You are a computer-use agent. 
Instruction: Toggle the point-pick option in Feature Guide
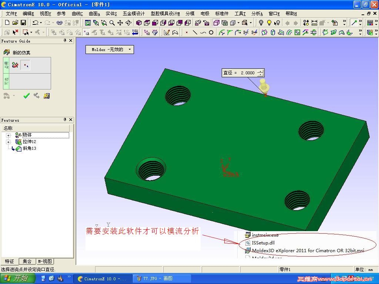click(26, 65)
